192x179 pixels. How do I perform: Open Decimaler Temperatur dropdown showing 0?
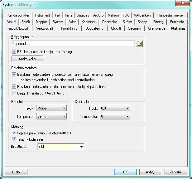[115, 116]
